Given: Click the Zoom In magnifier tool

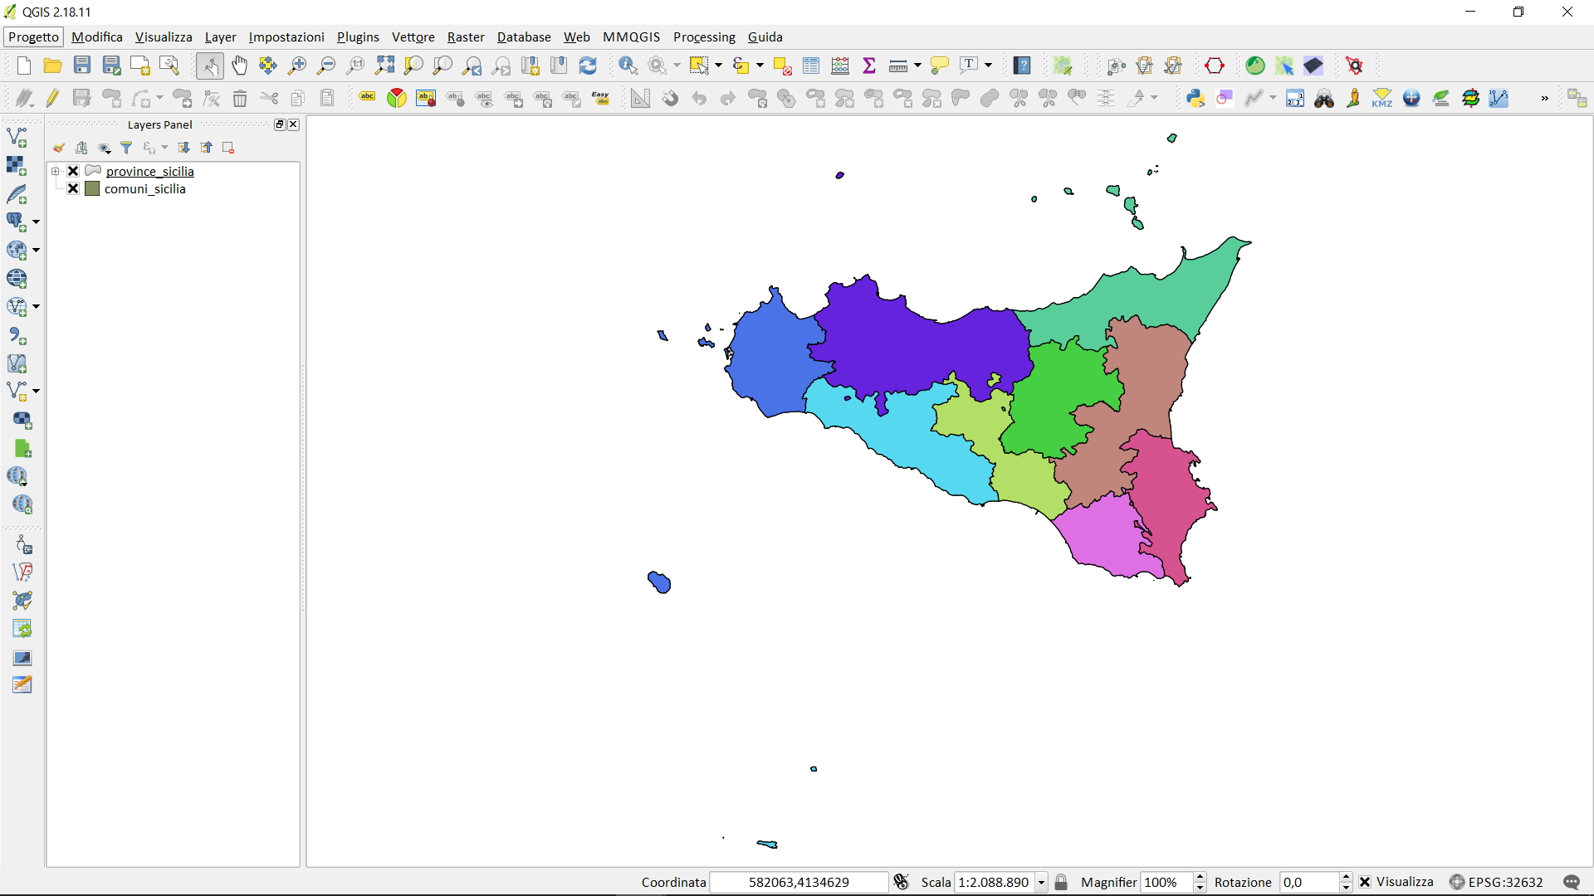Looking at the screenshot, I should [297, 66].
